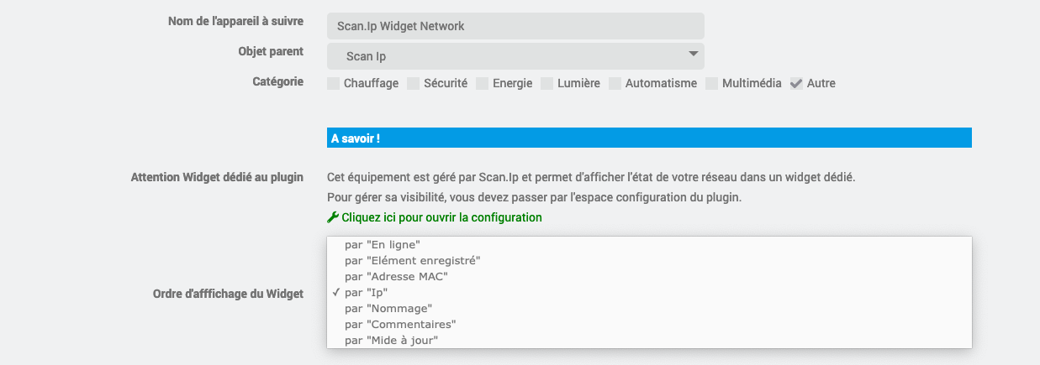This screenshot has height=365, width=1040.
Task: Enable the Chauffage category checkbox
Action: [x=334, y=83]
